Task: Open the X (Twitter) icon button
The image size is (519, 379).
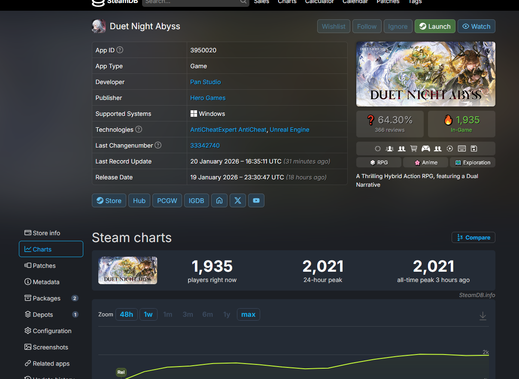Action: point(238,200)
